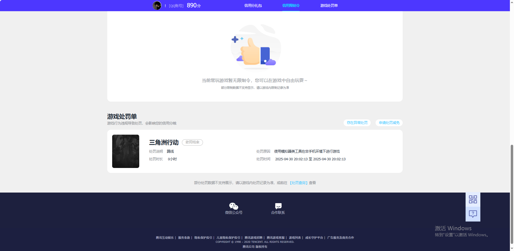
Task: Click the 申请处罚减免 button
Action: coord(389,123)
